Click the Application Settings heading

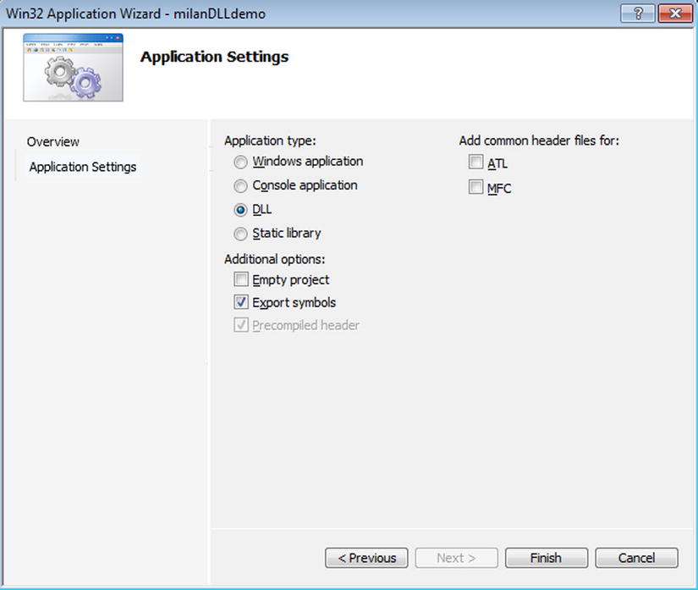point(215,57)
